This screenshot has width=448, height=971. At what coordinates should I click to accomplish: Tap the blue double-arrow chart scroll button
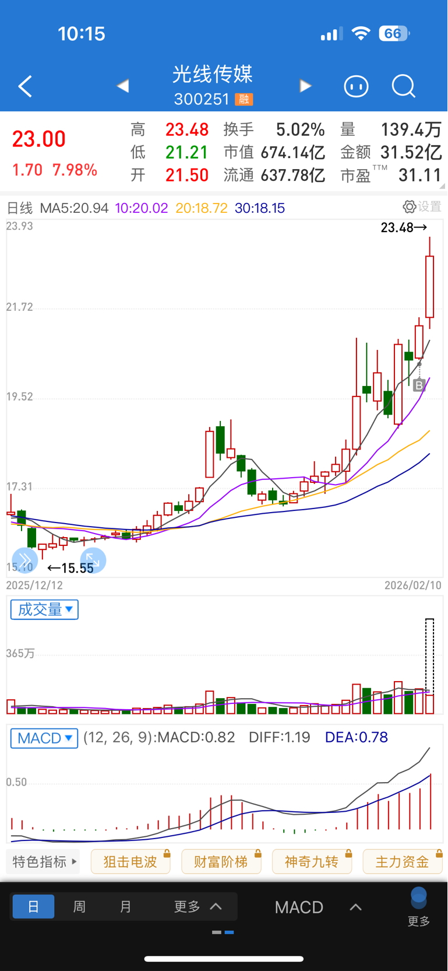coord(24,560)
